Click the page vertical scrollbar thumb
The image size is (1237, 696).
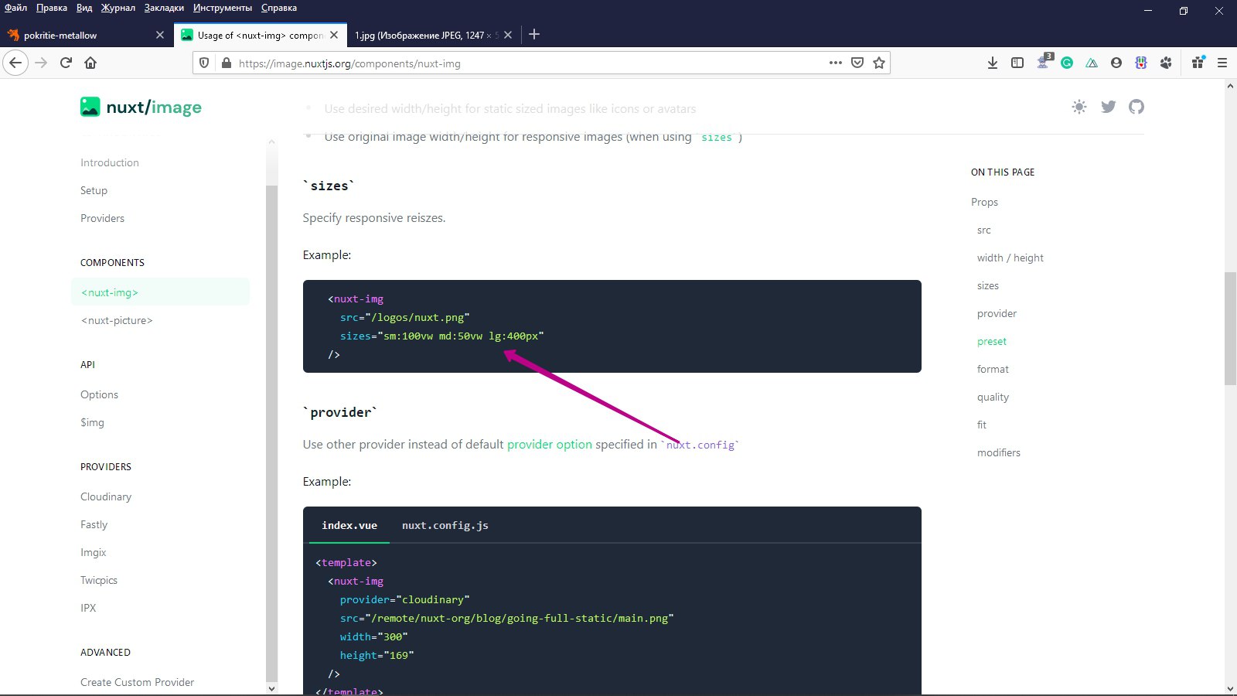tap(1230, 329)
